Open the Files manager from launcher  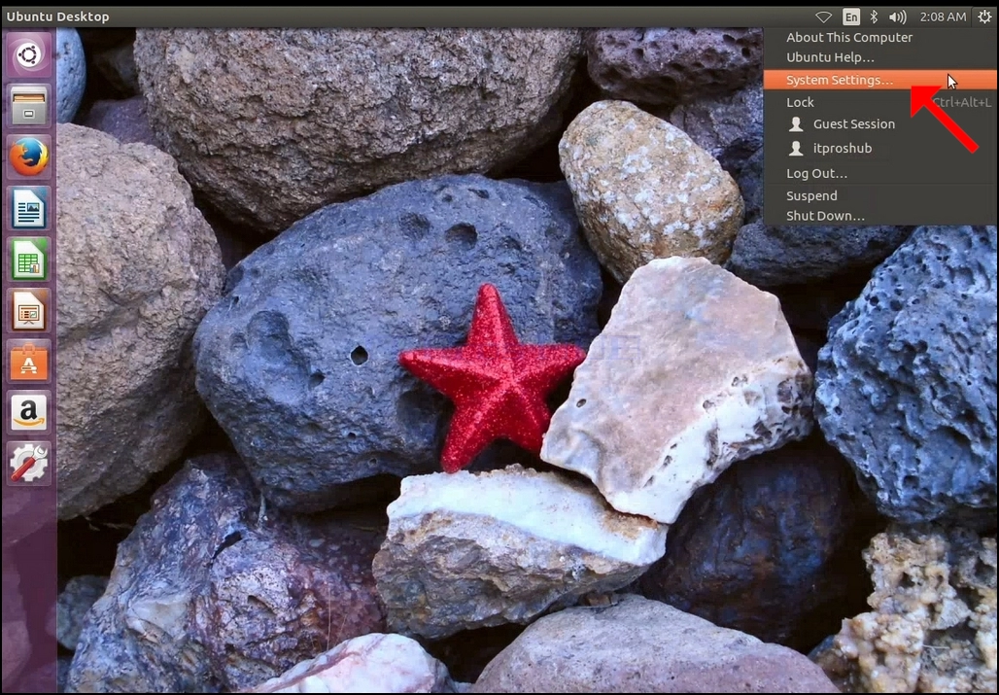tap(29, 106)
